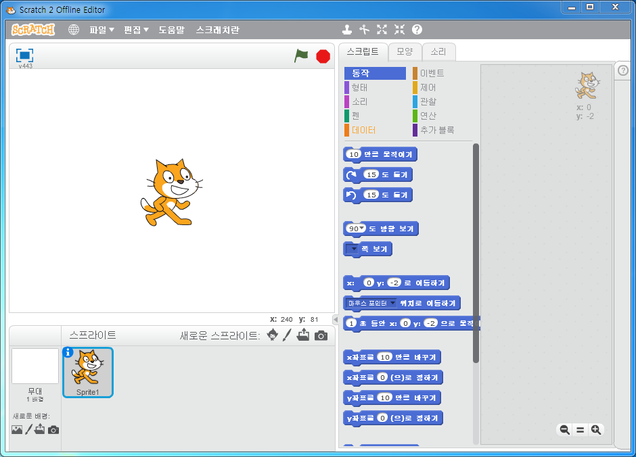The width and height of the screenshot is (636, 457).
Task: Select the 동작 block category
Action: coord(376,73)
